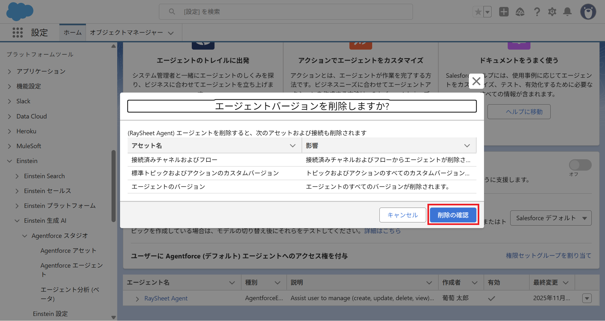
Task: Click the global create plus icon
Action: tap(504, 12)
